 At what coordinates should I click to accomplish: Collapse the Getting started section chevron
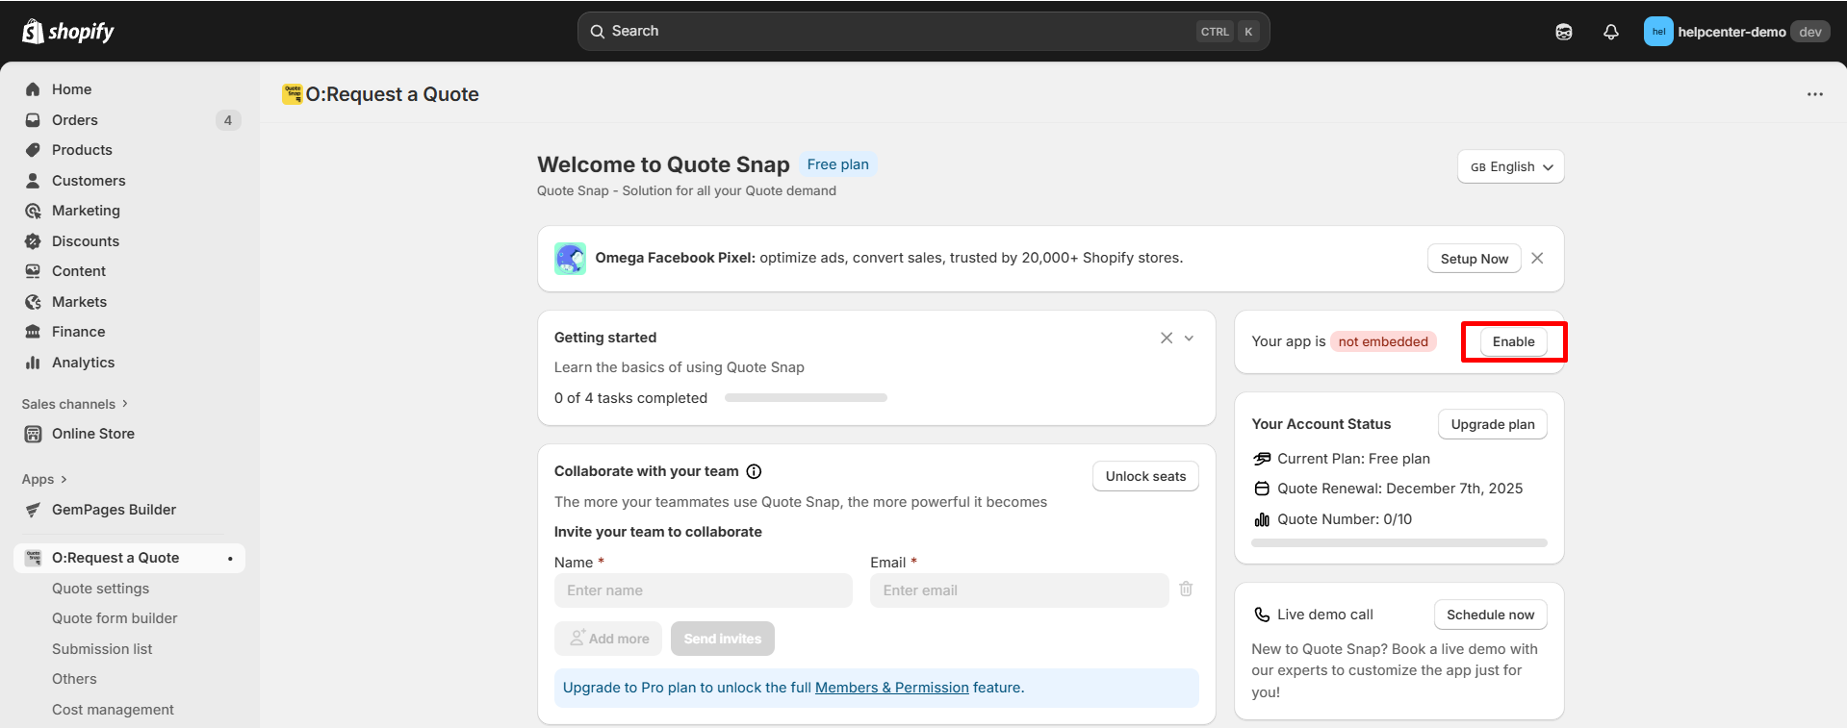(1189, 338)
